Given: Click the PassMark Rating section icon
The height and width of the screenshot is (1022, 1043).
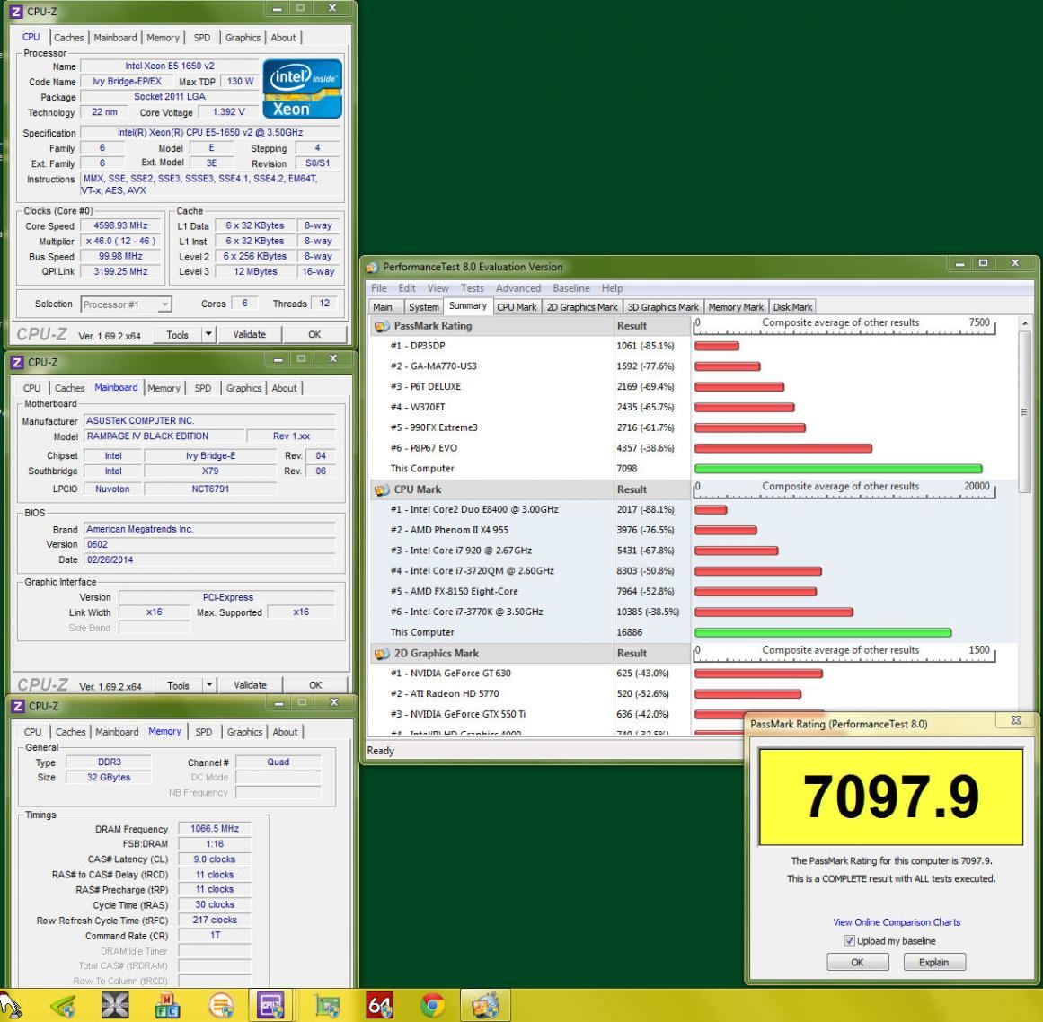Looking at the screenshot, I should 382,326.
